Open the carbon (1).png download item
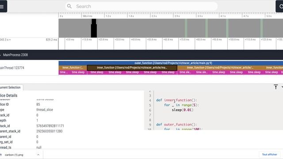Image resolution: width=283 pixels, height=159 pixels. tap(14, 155)
